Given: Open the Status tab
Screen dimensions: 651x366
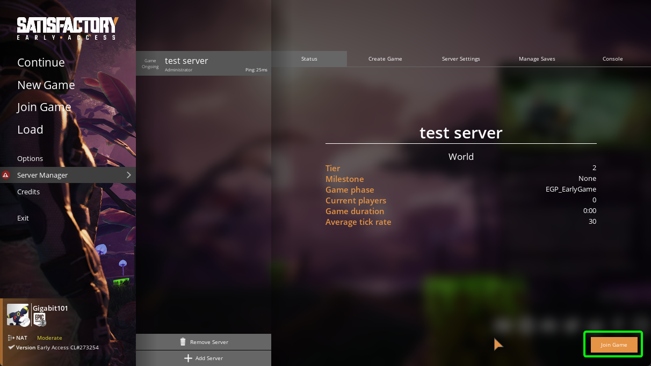Looking at the screenshot, I should coord(309,58).
